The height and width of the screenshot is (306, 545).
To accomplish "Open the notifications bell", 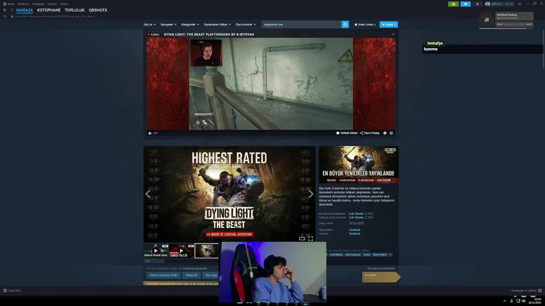I will click(477, 4).
